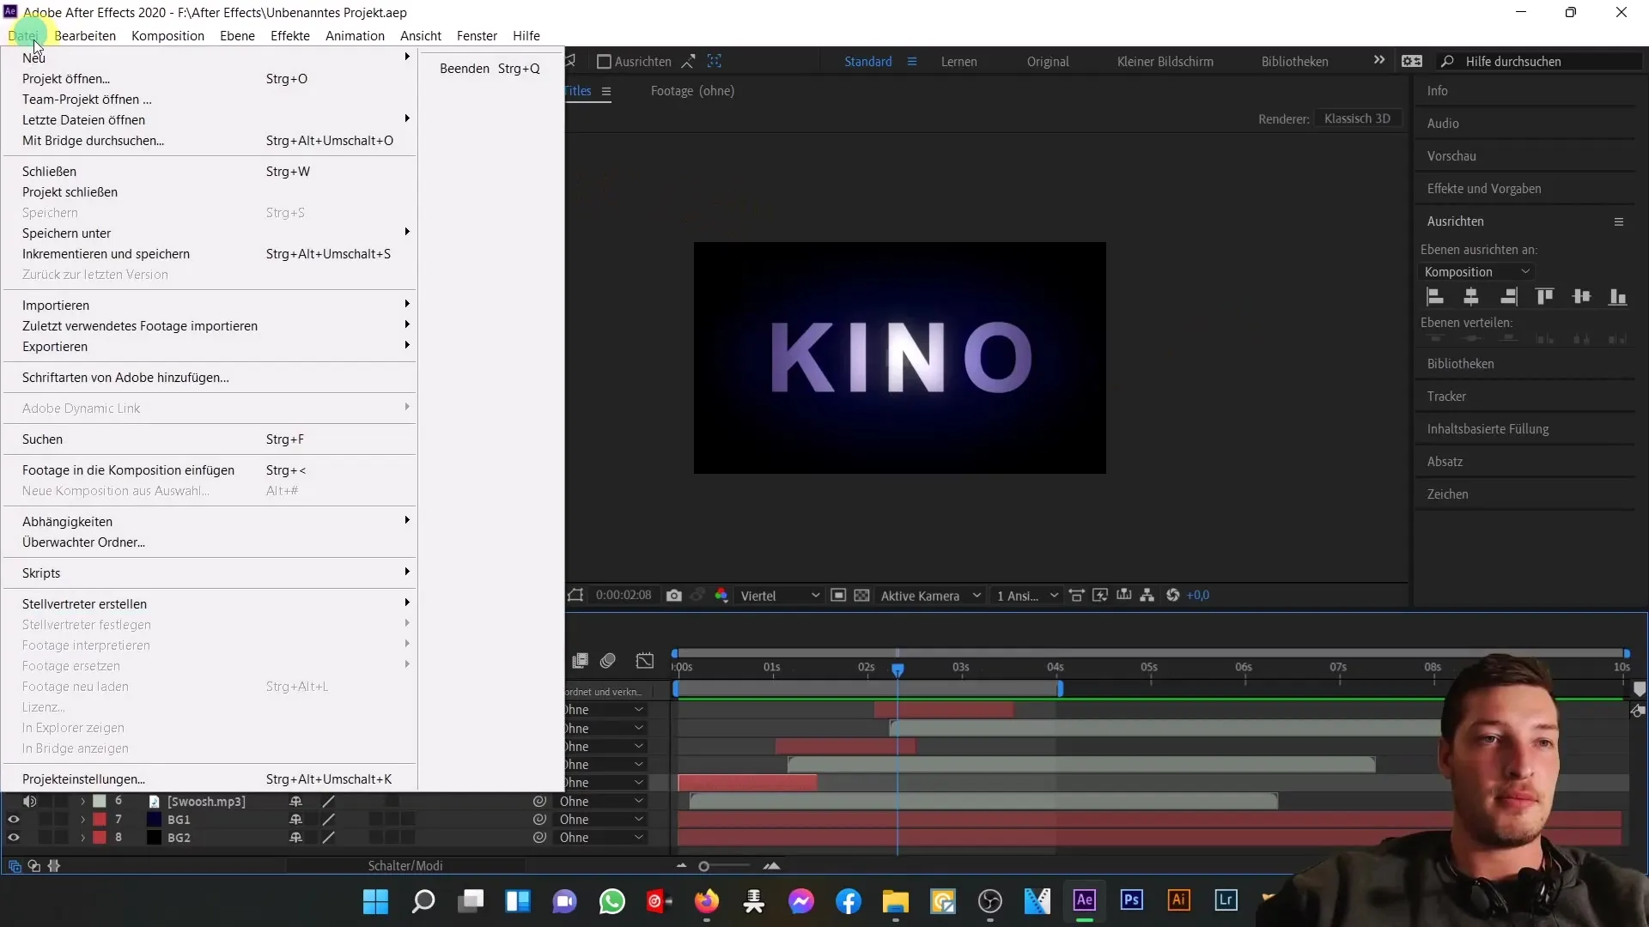
Task: Toggle visibility of Swoosh.mp3 layer
Action: (x=13, y=800)
